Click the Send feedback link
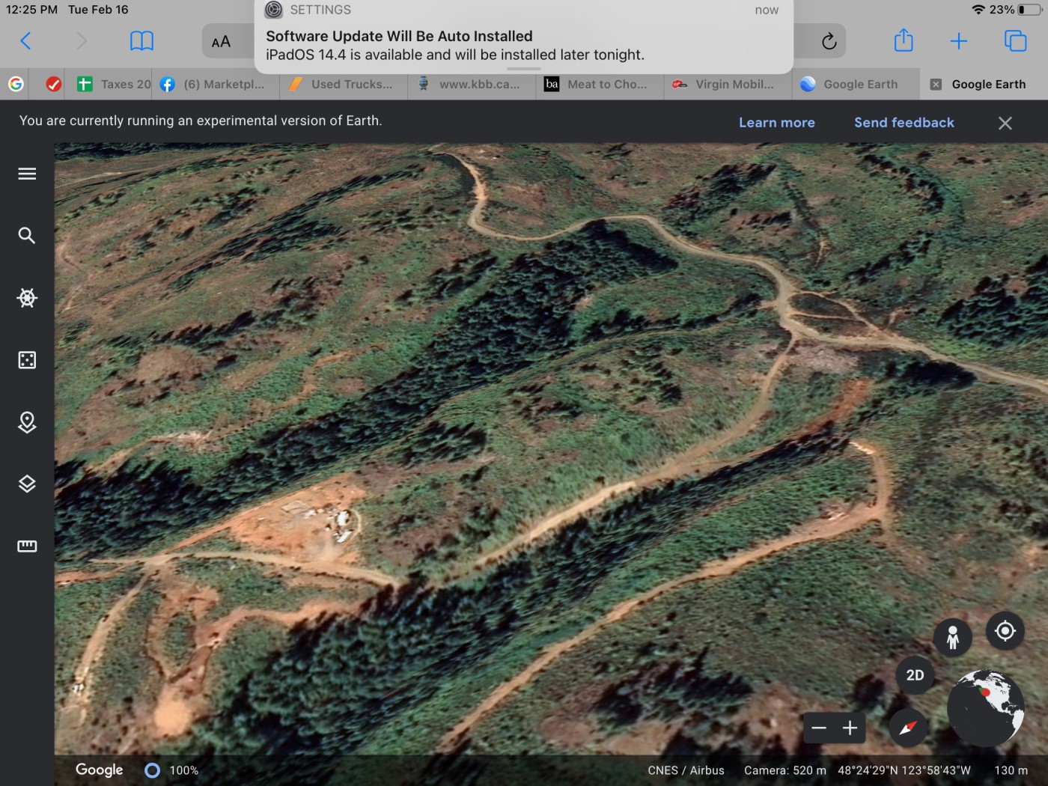The image size is (1048, 786). 904,123
